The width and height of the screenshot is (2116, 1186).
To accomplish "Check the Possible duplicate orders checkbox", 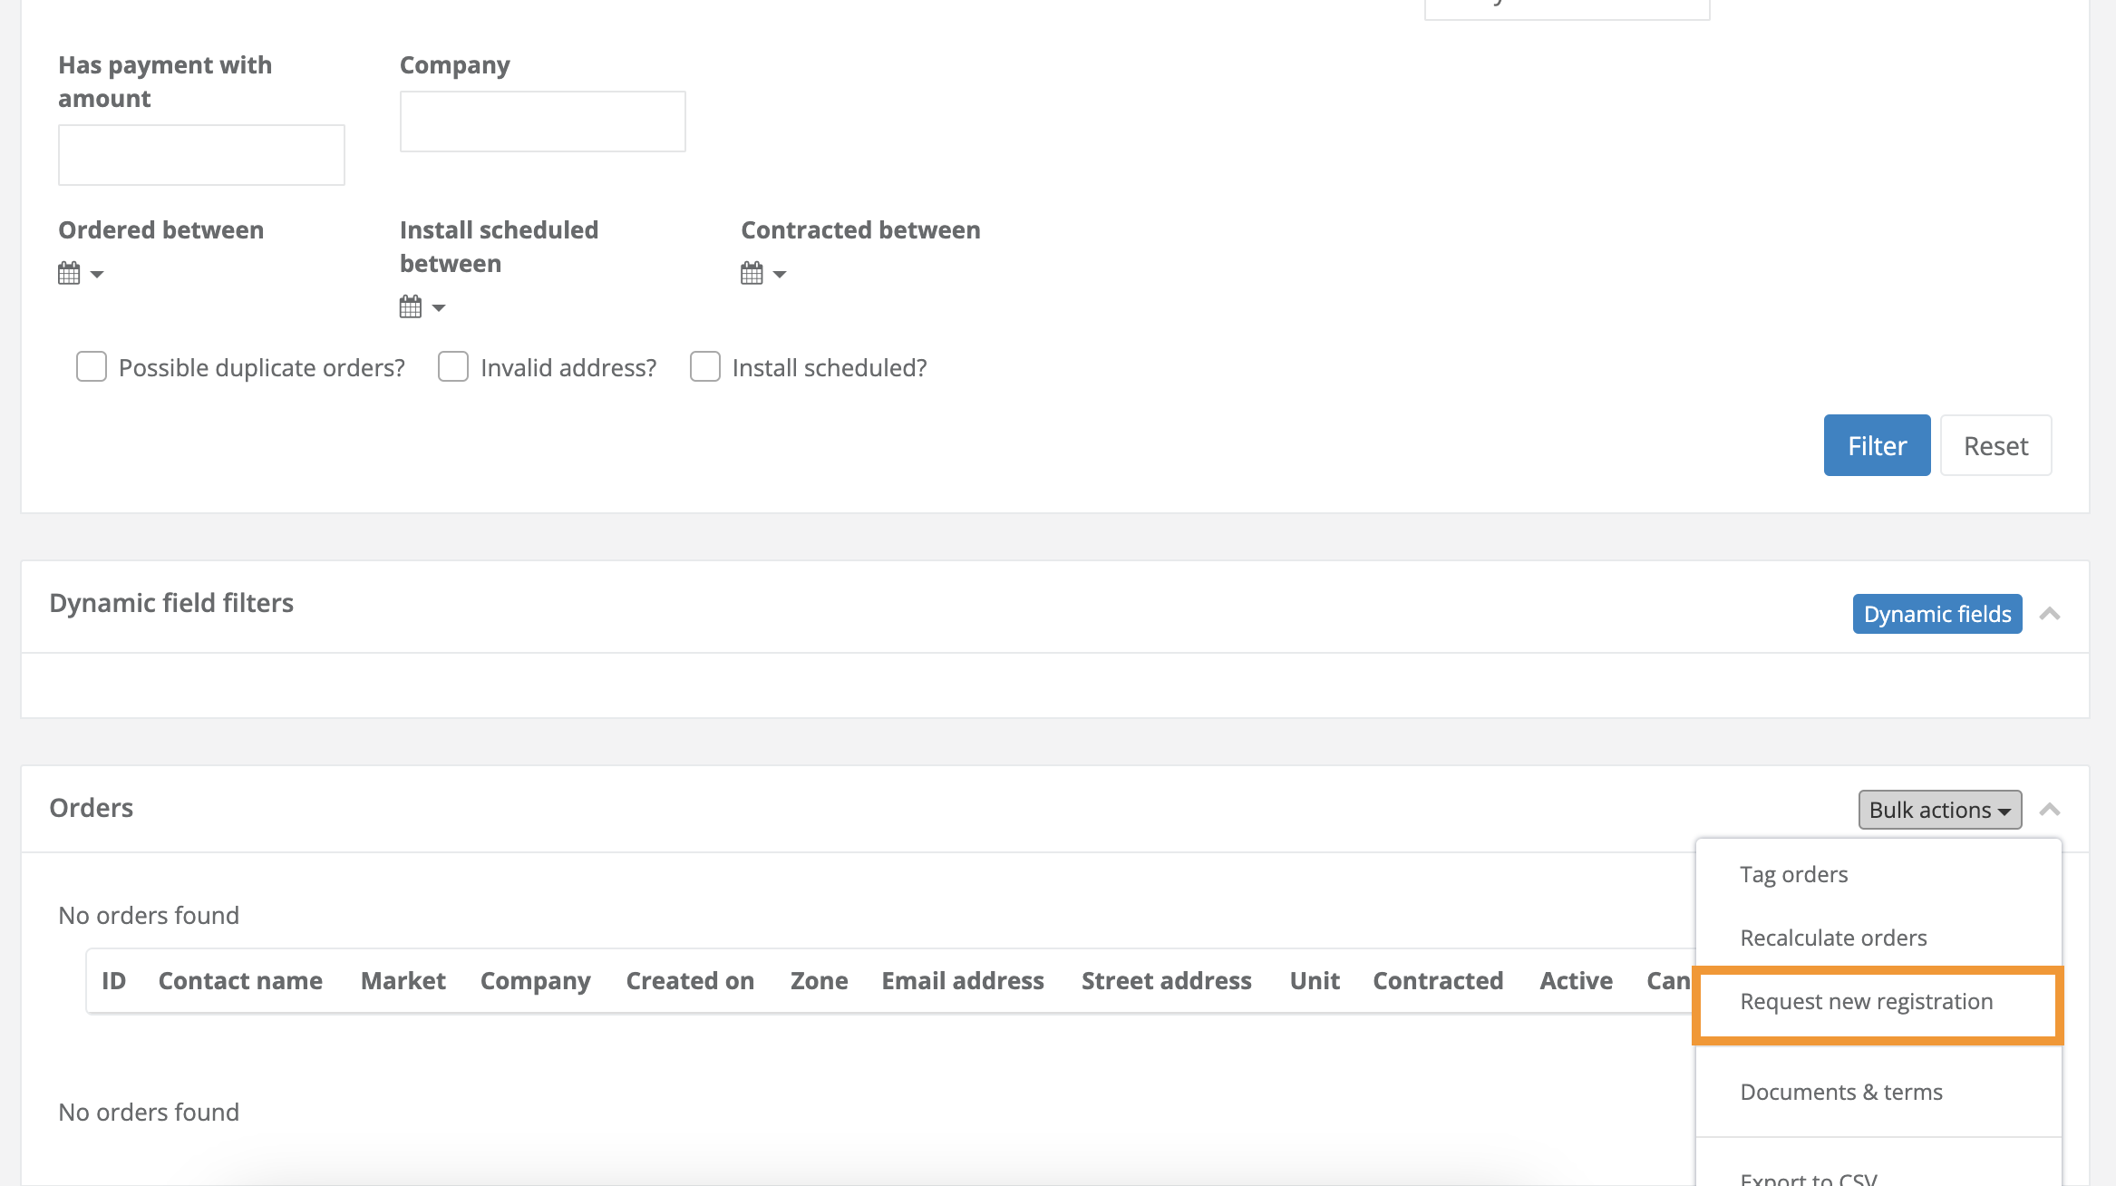I will [92, 367].
